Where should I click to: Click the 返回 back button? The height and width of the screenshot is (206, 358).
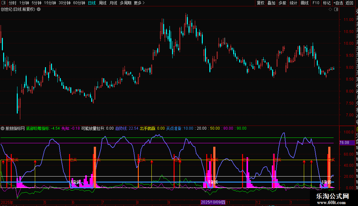pos(349,3)
